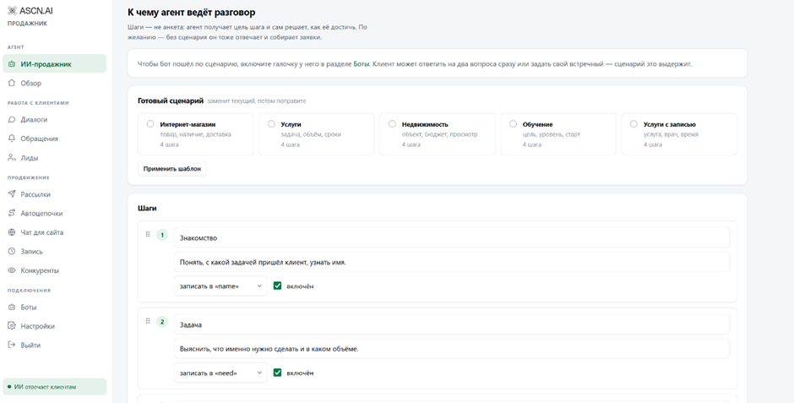Click the Обзор home icon

click(x=12, y=83)
